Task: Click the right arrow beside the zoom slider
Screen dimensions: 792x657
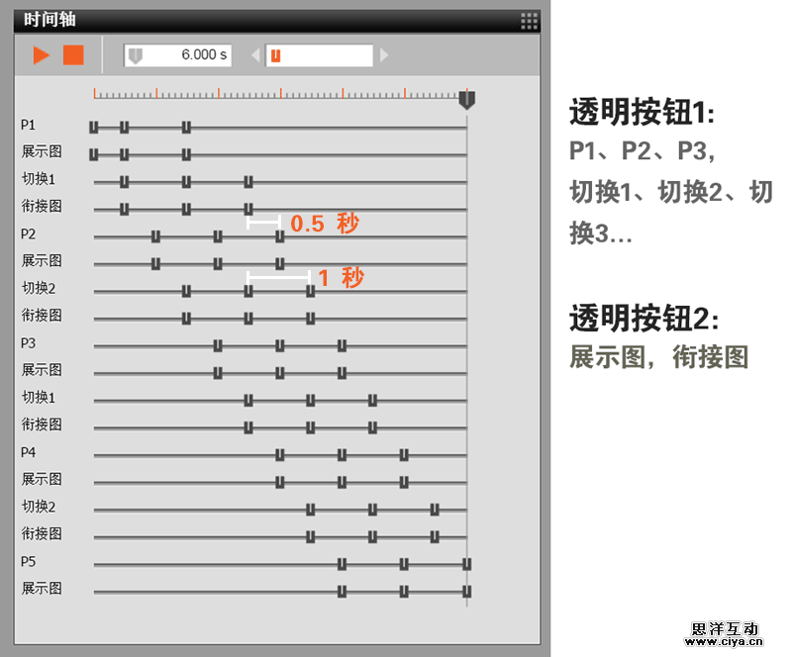Action: click(x=384, y=55)
